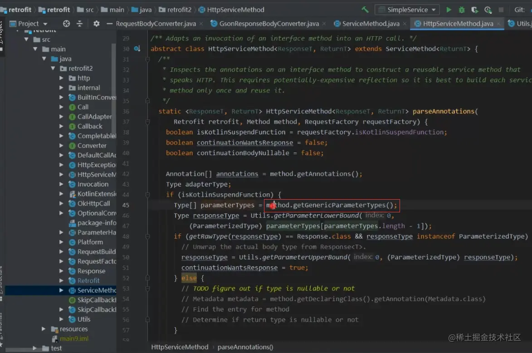Click parseAnnotations() in bottom breadcrumb
This screenshot has height=353, width=532.
(x=245, y=347)
